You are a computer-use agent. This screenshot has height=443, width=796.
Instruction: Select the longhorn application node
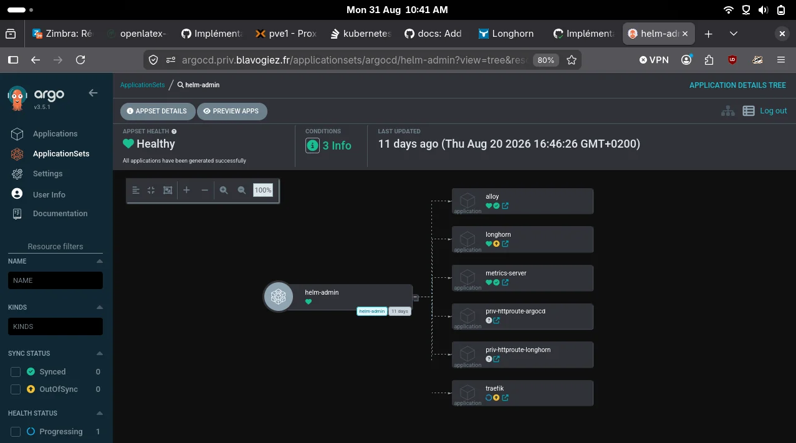[522, 240]
